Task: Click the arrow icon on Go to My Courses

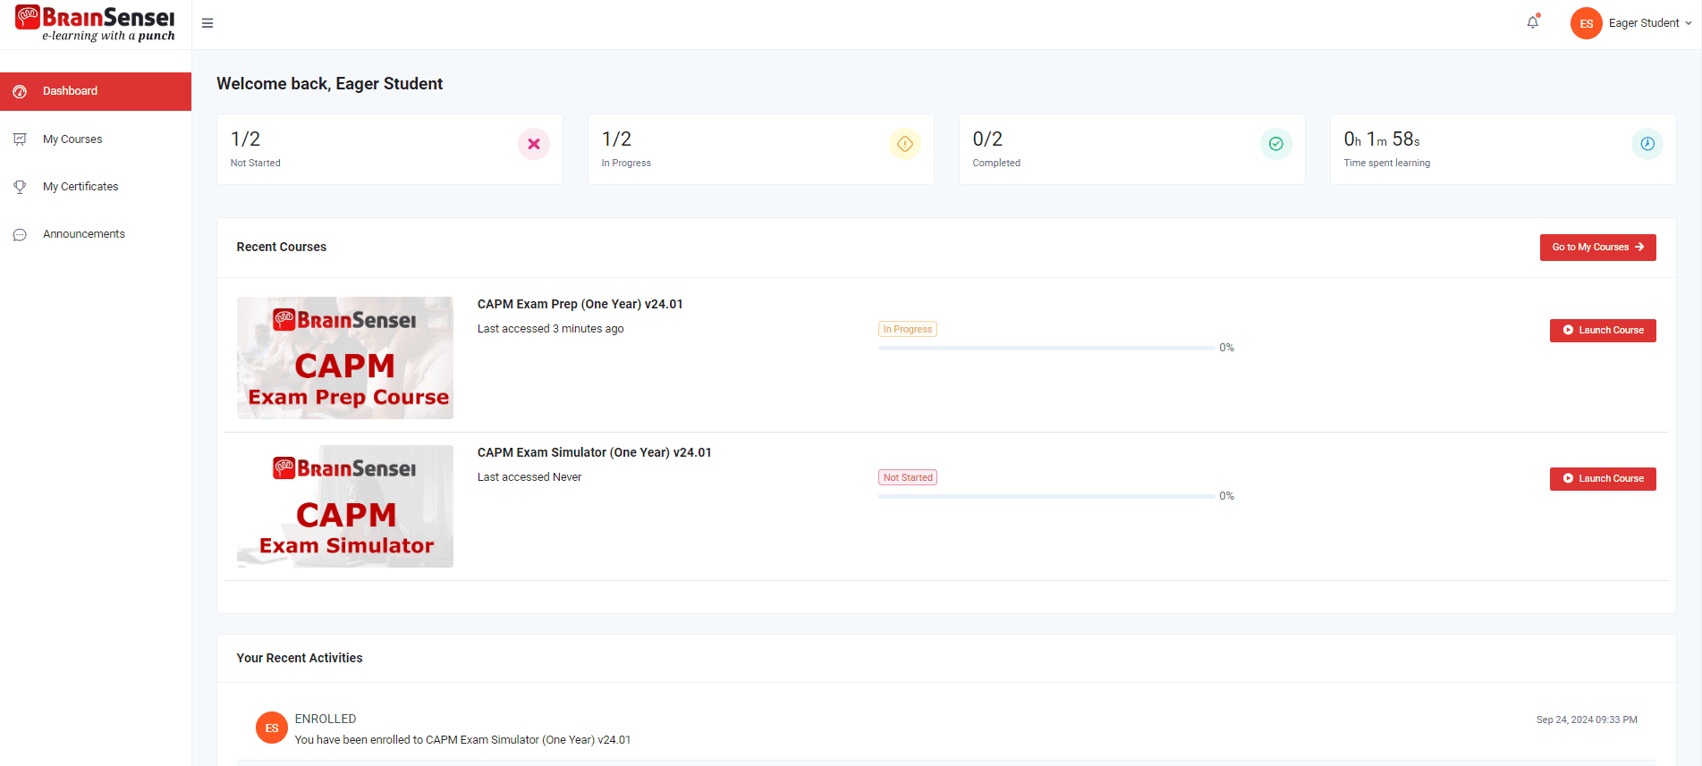Action: point(1639,248)
